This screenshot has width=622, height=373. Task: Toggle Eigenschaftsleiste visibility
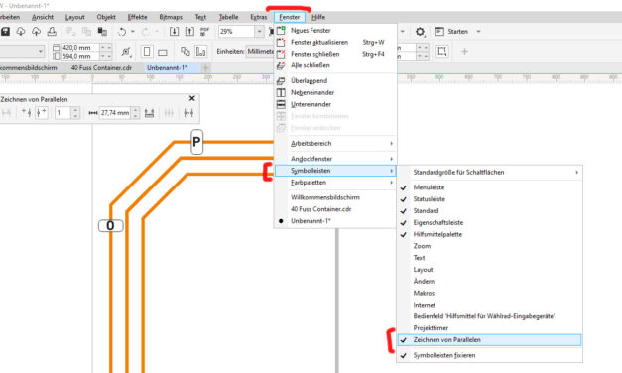490,222
